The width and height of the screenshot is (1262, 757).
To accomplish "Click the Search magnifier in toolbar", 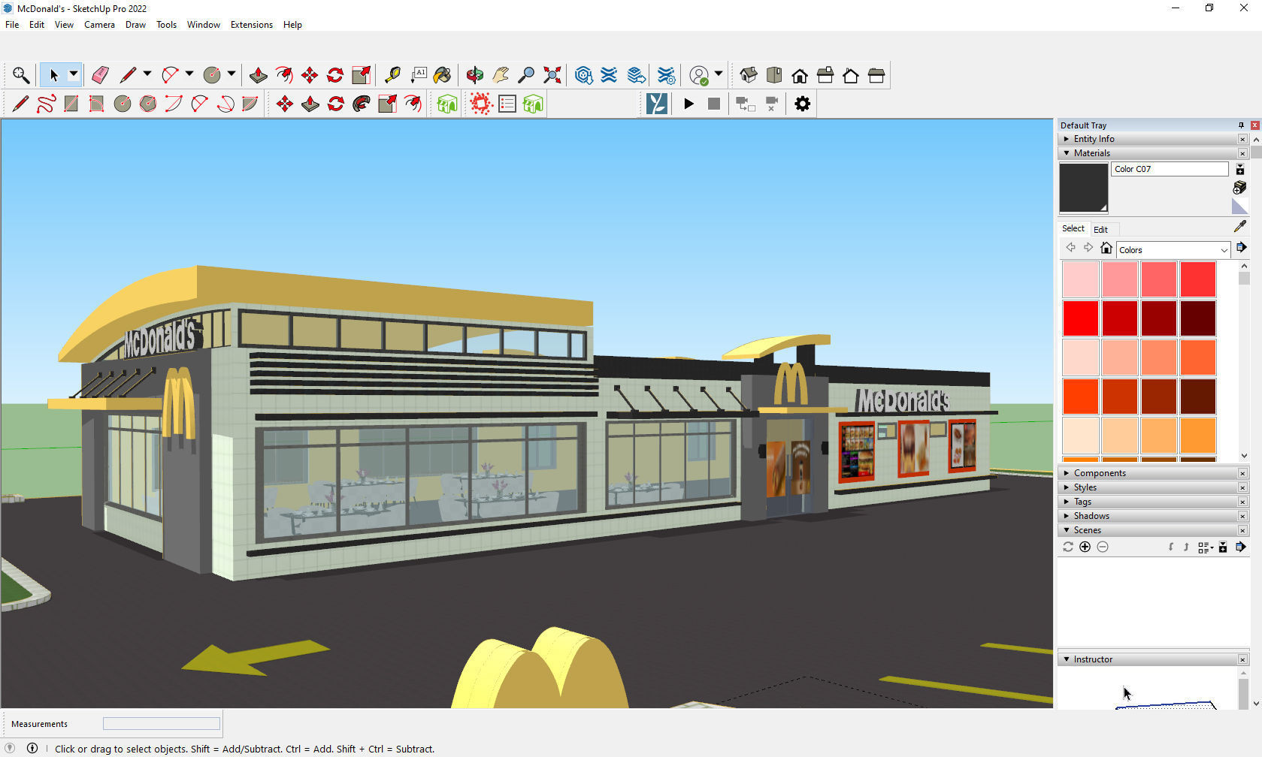I will 21,75.
